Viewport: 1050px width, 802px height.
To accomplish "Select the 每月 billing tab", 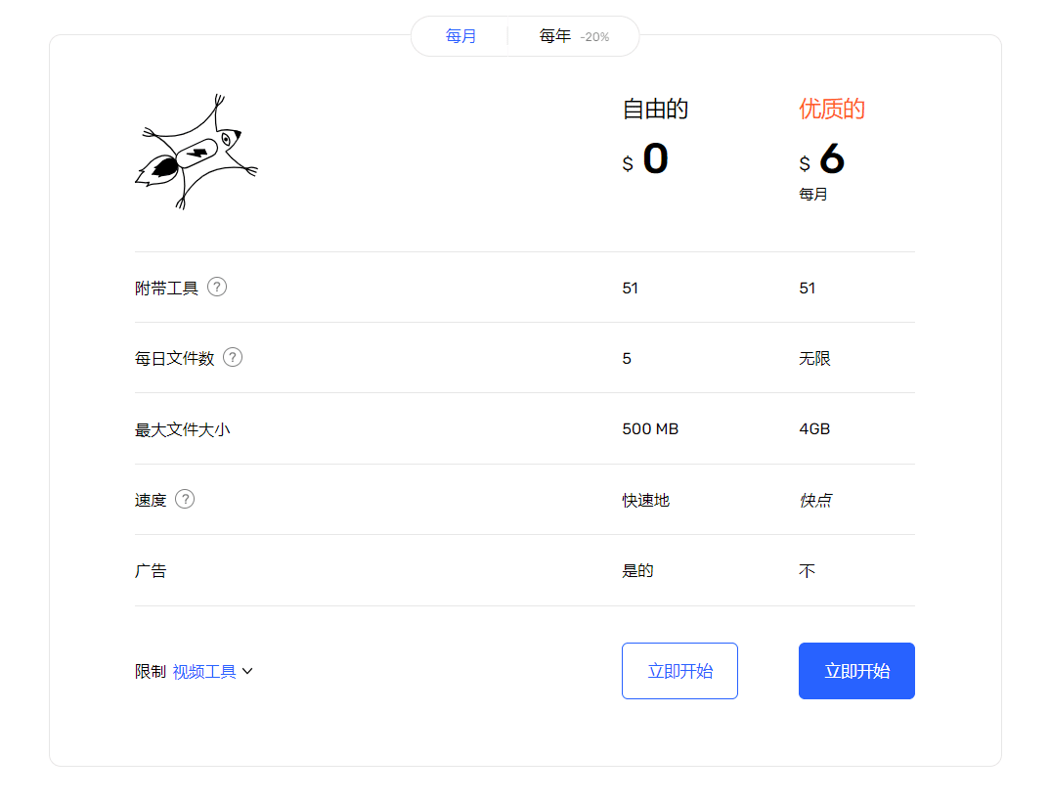I will click(x=459, y=35).
